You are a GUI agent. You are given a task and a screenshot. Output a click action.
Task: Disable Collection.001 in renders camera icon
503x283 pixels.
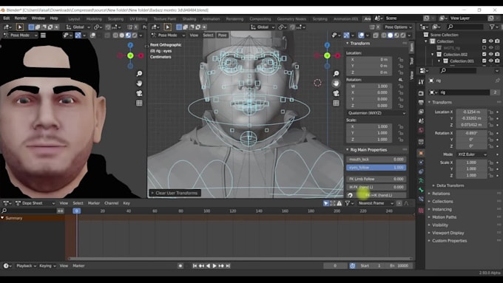497,61
